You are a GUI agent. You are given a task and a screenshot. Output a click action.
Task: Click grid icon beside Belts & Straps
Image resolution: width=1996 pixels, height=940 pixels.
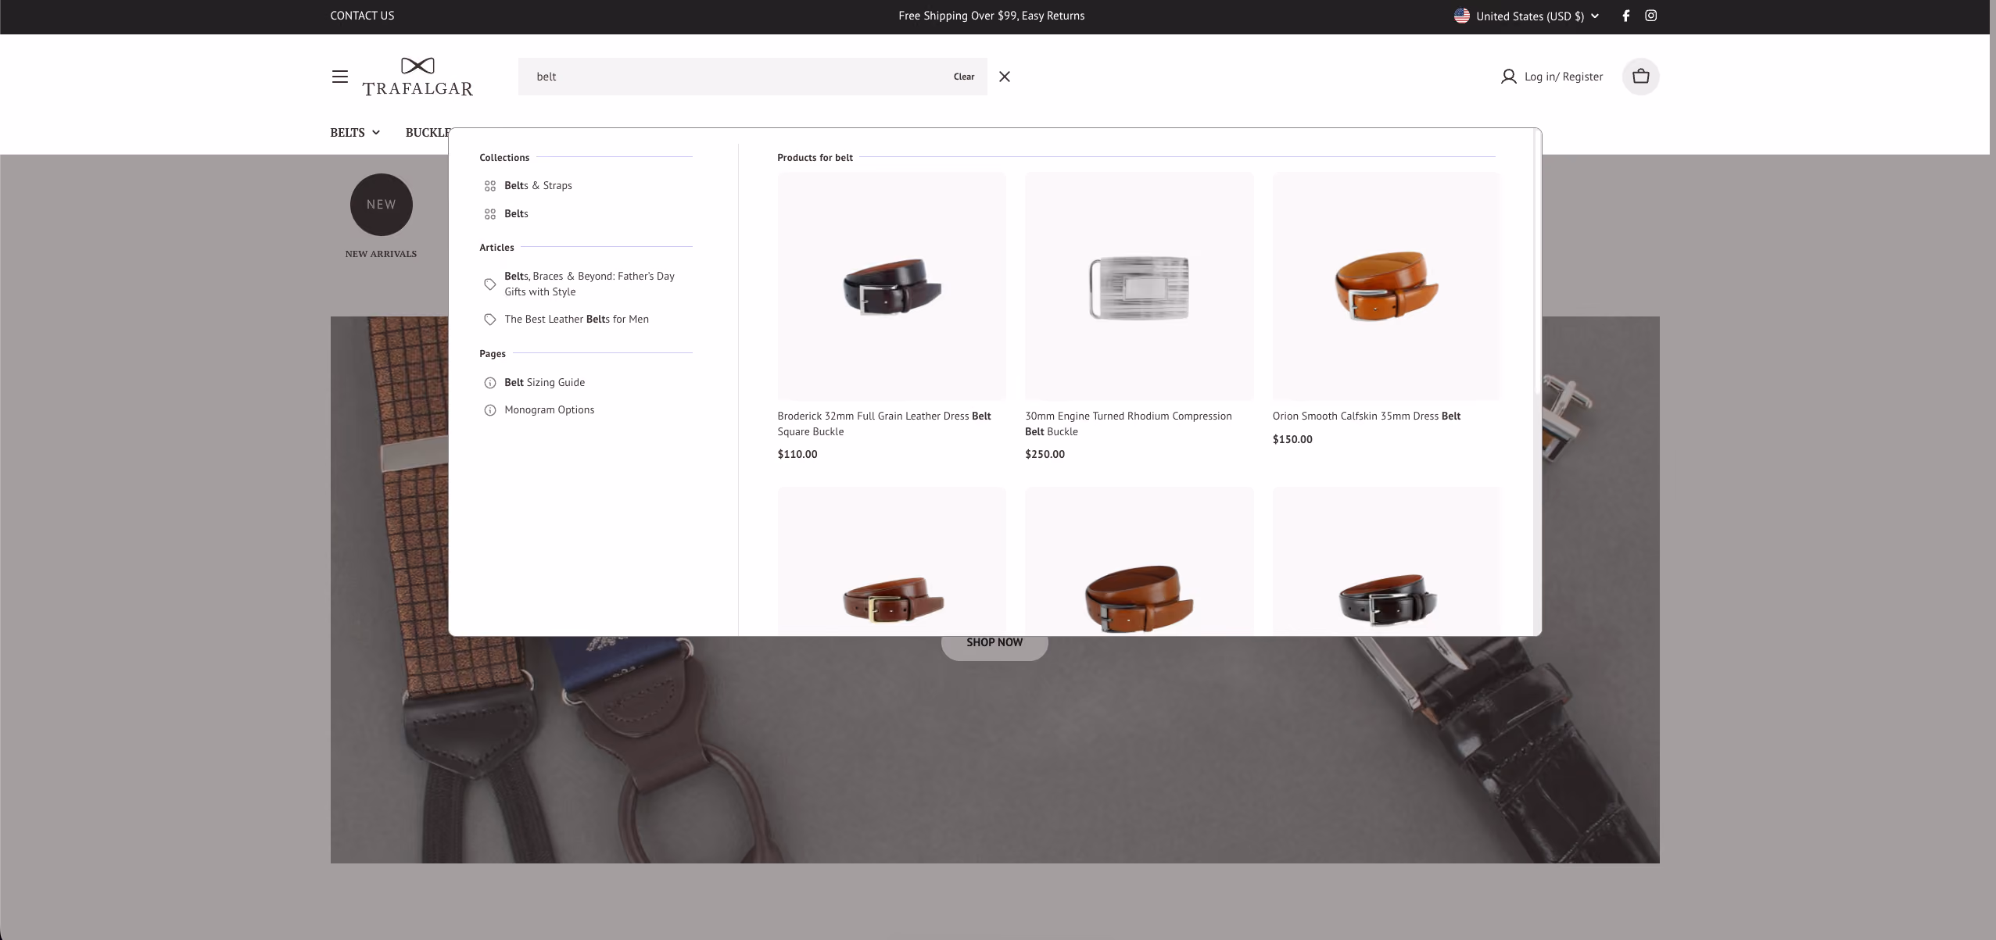click(x=490, y=186)
